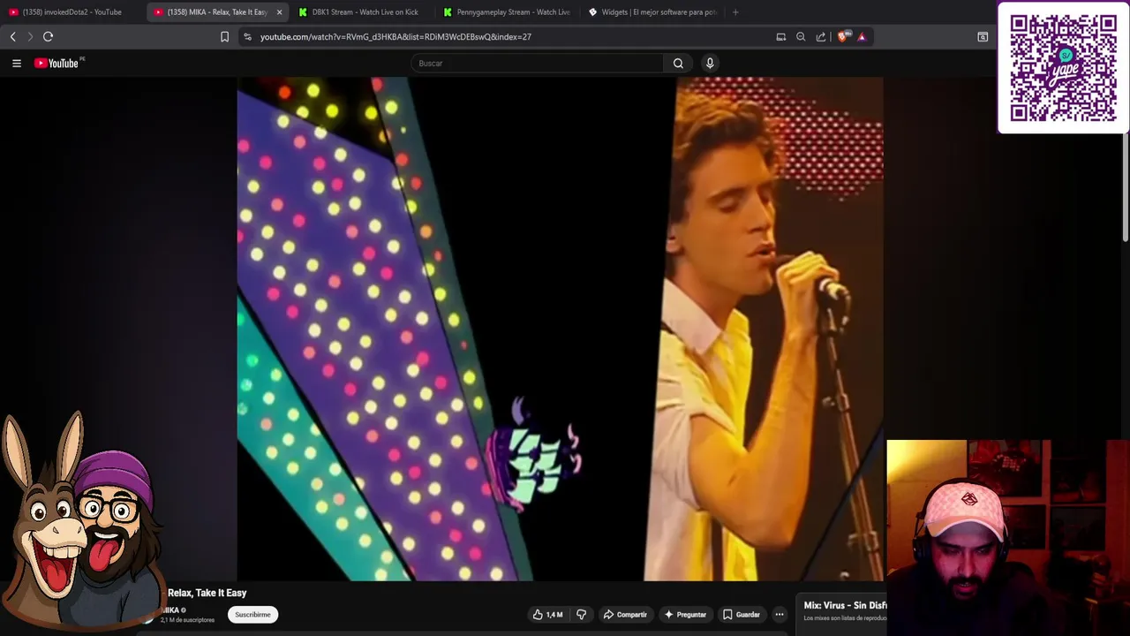Go to YouTube home via logo

pyautogui.click(x=58, y=63)
